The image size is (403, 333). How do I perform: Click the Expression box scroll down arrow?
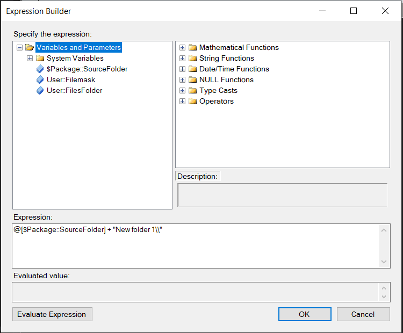click(x=384, y=262)
